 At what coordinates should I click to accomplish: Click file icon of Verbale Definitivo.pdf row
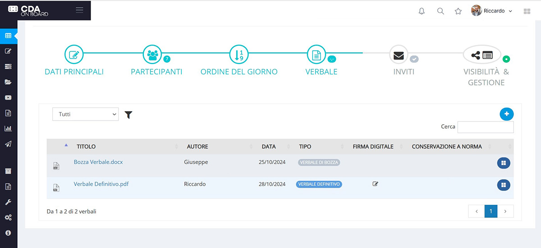pos(56,188)
